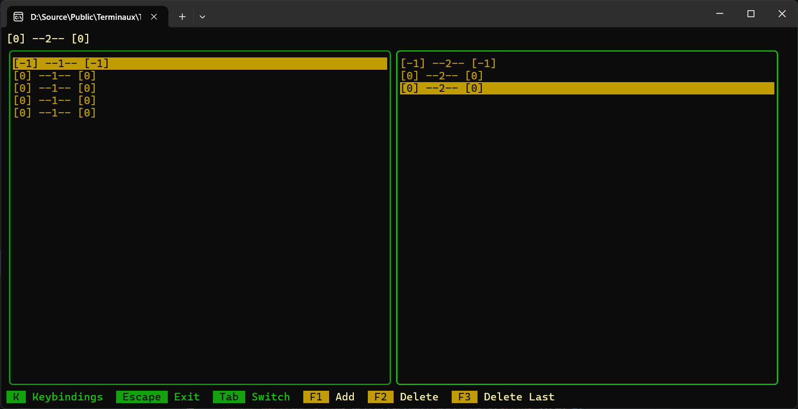The image size is (798, 409).
Task: Click the F2 key badge
Action: point(381,397)
